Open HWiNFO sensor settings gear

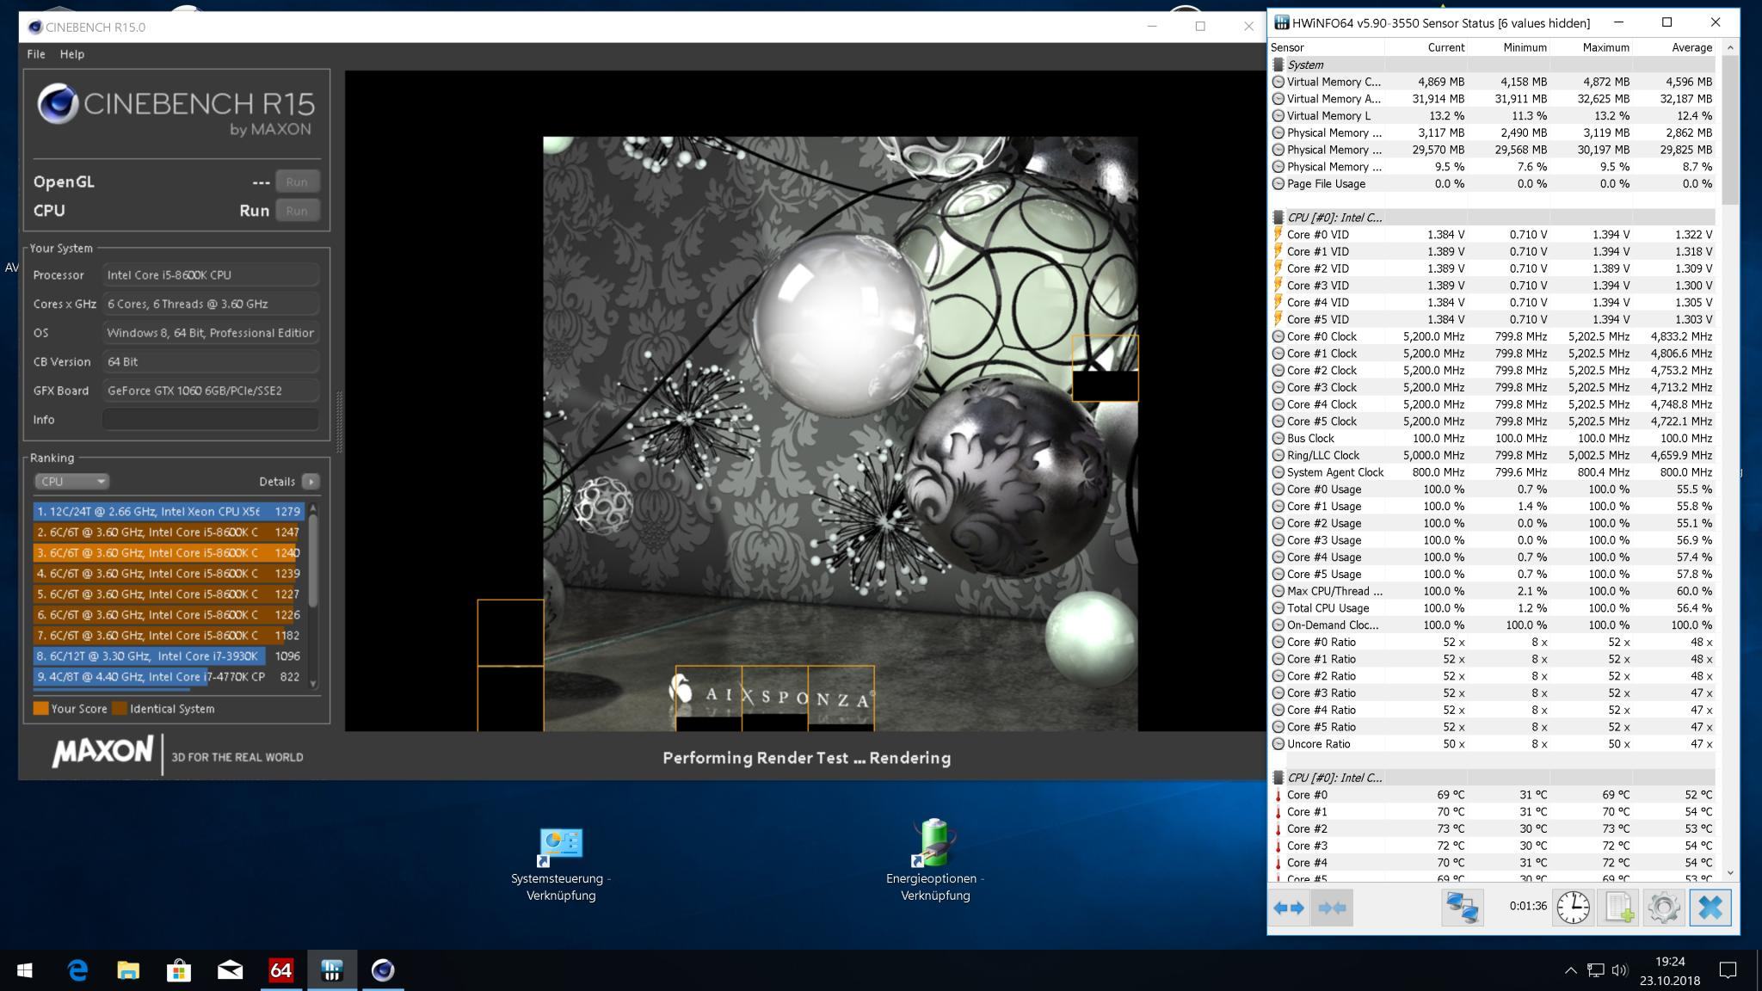(1663, 908)
